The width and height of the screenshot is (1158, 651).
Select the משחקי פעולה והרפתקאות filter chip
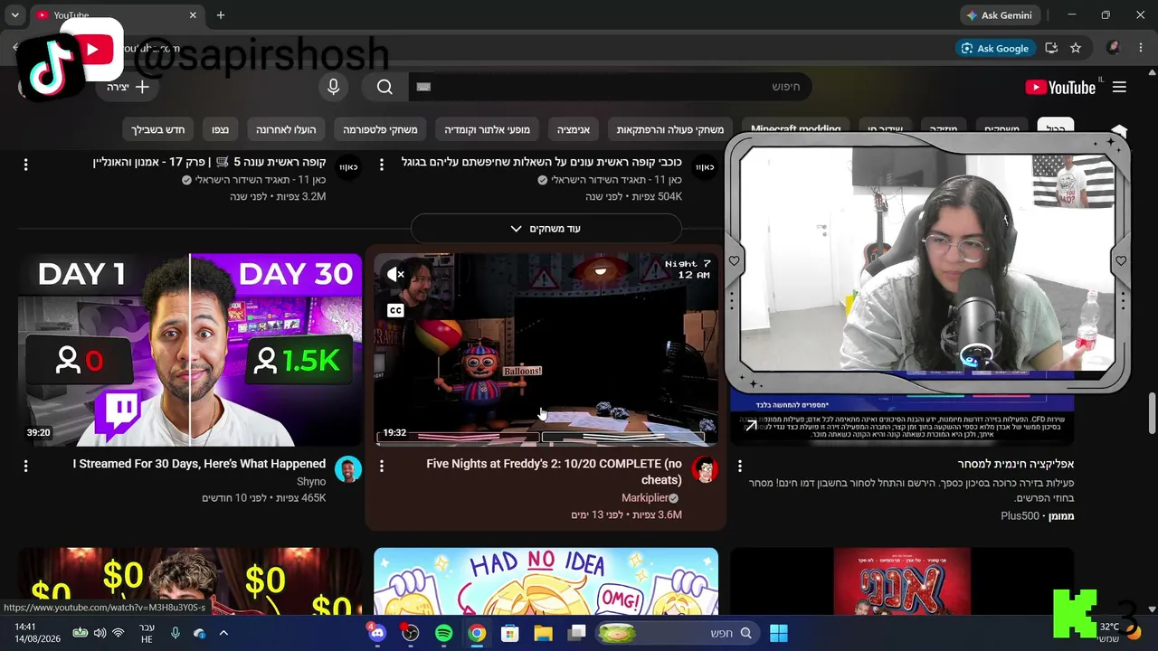tap(670, 129)
